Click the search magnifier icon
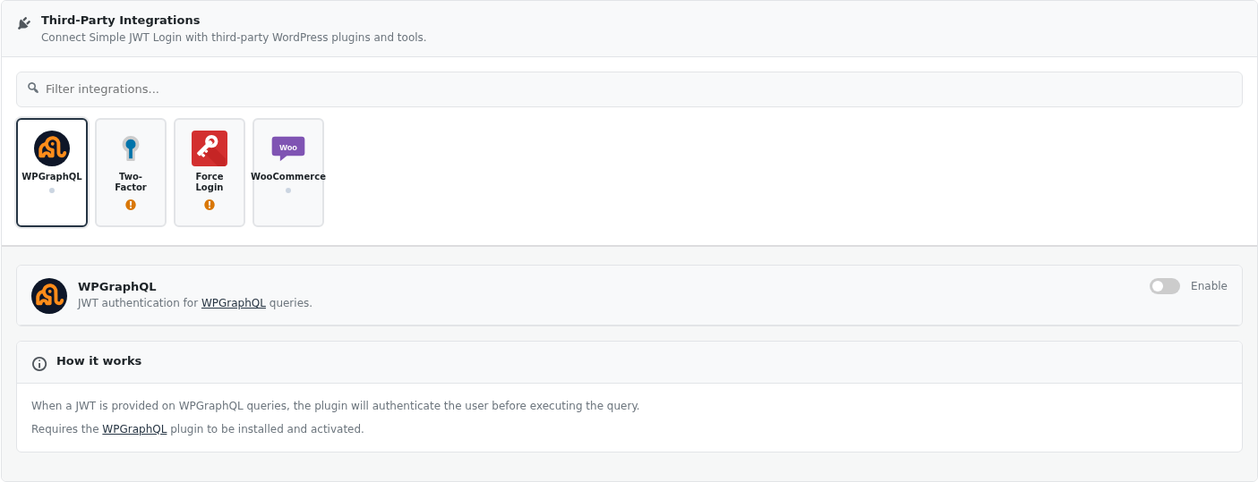Viewport: 1258px width, 482px height. coord(33,88)
